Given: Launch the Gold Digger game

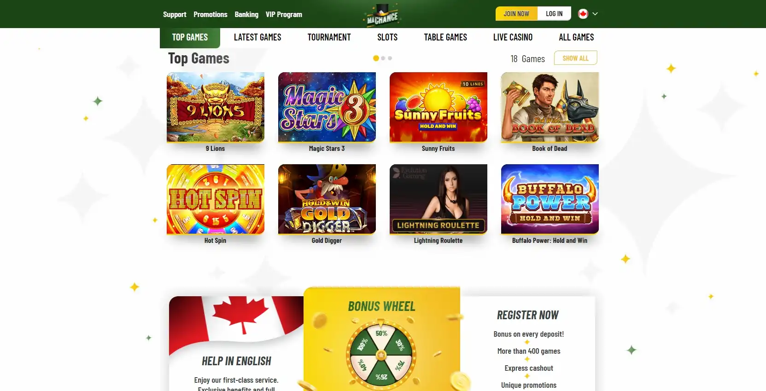Looking at the screenshot, I should (x=327, y=199).
